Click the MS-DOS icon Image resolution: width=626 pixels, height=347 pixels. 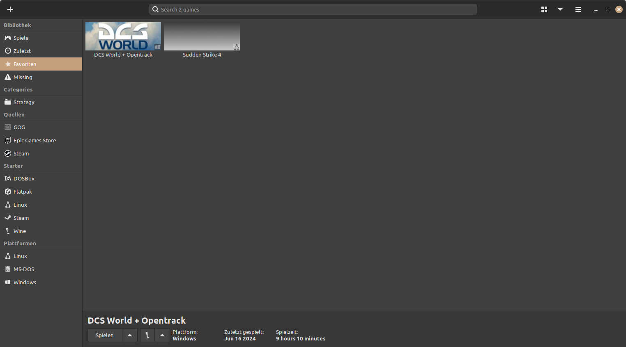coord(8,269)
